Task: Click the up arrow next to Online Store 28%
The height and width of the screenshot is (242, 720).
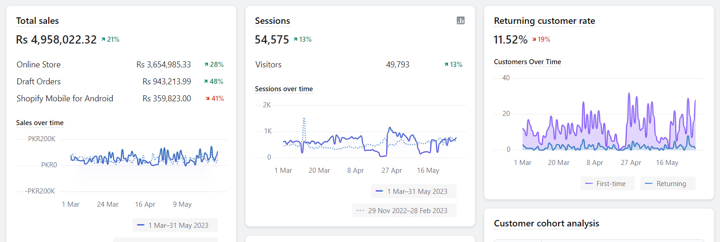Action: point(206,65)
